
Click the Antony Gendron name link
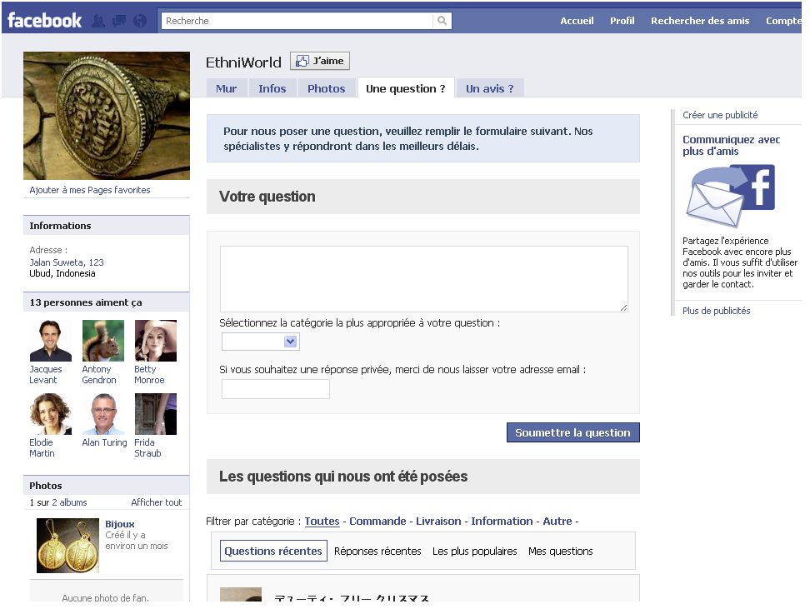click(99, 375)
